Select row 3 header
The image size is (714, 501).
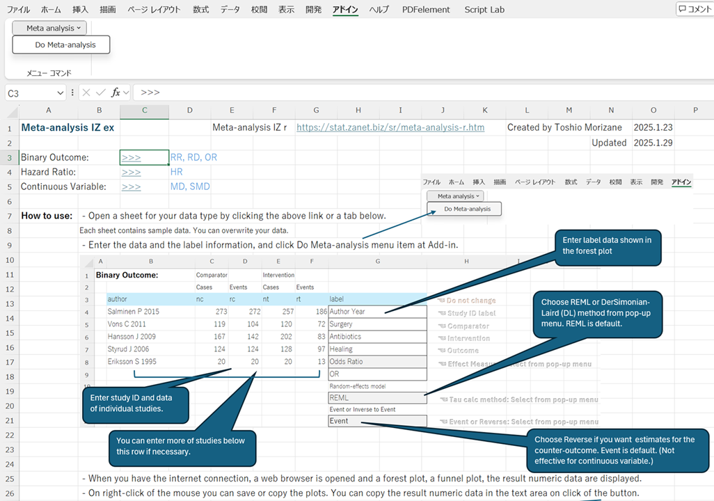[10, 157]
